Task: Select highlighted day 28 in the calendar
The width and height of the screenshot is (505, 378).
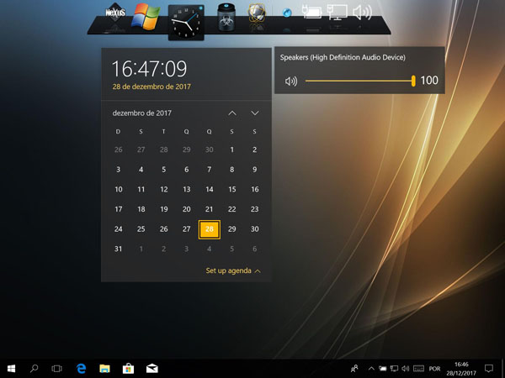Action: point(210,229)
